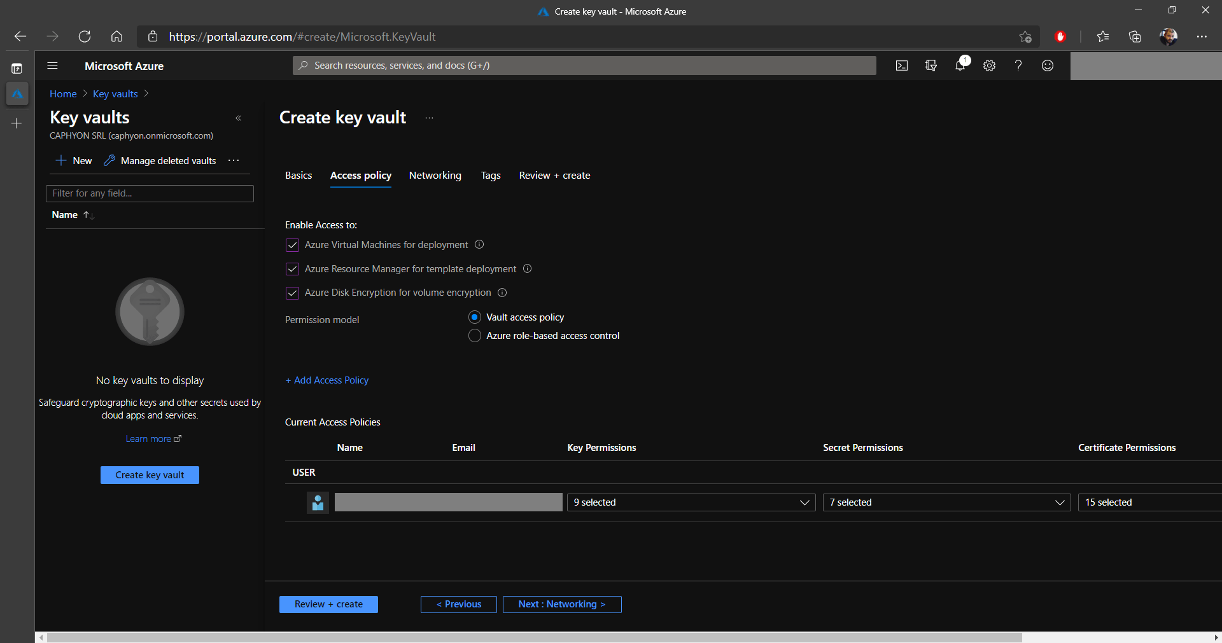Open the vertical tabs sidebar icon
This screenshot has width=1222, height=643.
click(17, 68)
